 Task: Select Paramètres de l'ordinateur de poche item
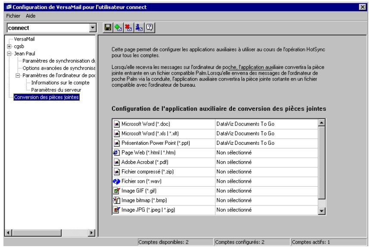click(59, 75)
